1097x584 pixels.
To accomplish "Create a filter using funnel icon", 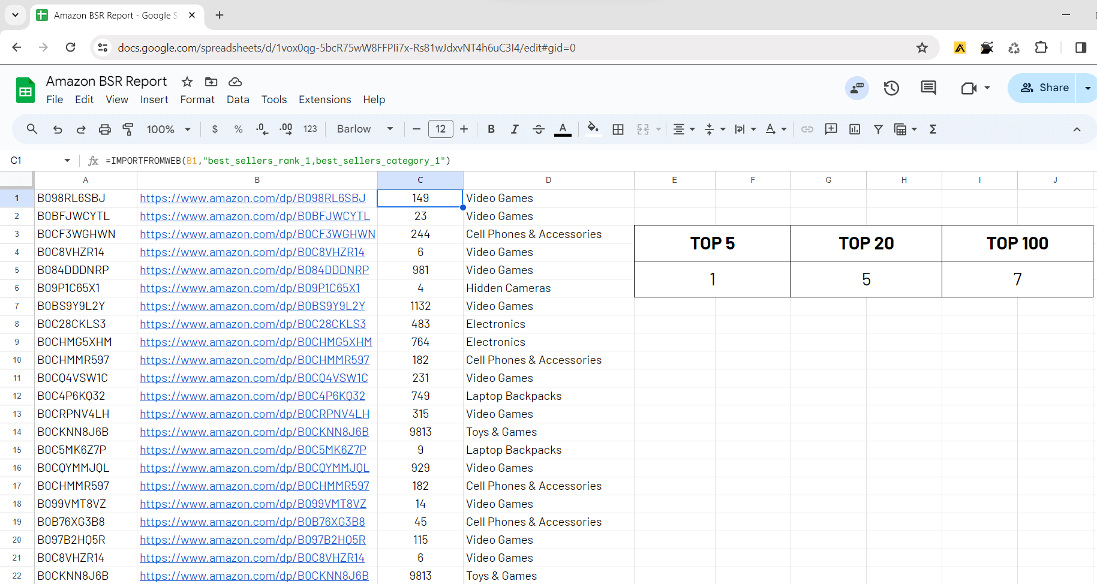I will click(878, 129).
